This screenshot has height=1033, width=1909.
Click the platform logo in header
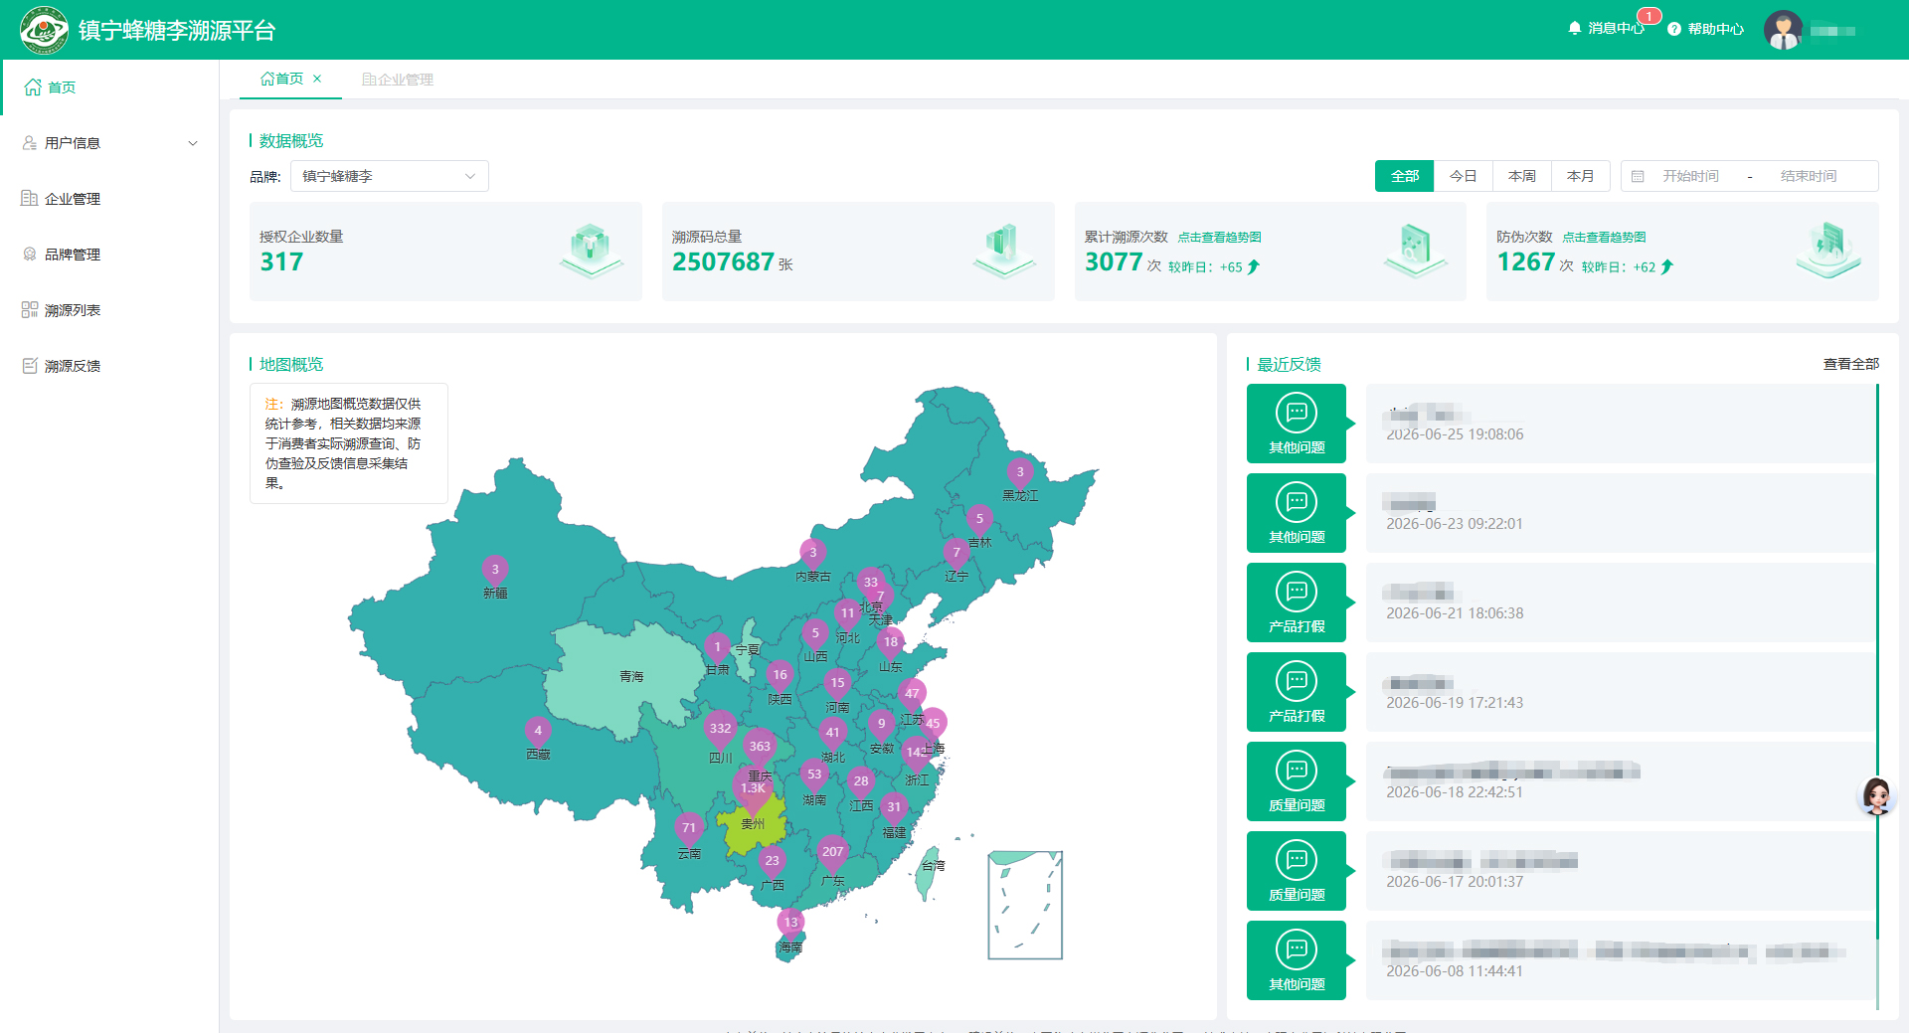(x=44, y=30)
